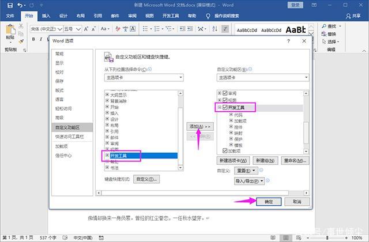Click the Format Painter brush icon
The image size is (369, 242).
click(21, 41)
